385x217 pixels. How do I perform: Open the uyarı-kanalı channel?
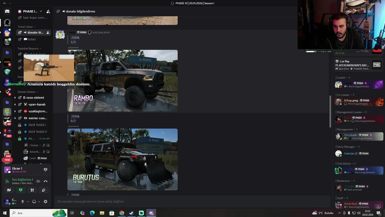(34, 105)
